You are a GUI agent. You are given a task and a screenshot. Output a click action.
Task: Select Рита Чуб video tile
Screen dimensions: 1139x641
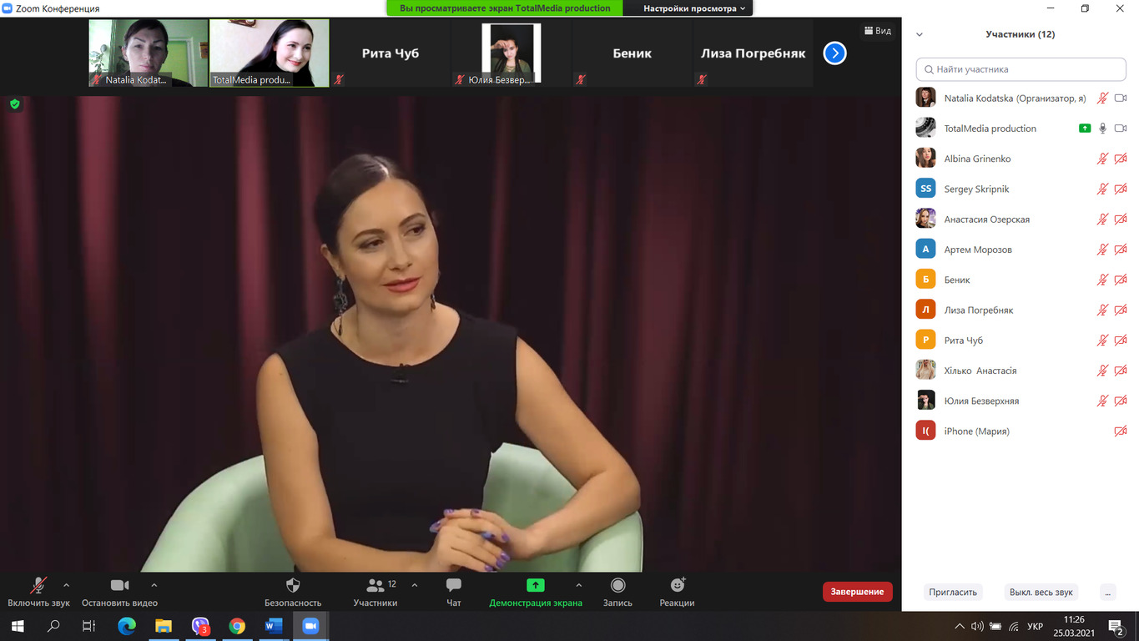click(390, 53)
